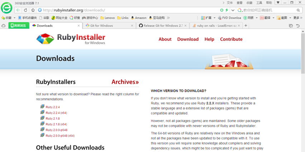This screenshot has width=305, height=152.
Task: Open the Contribute navigation link
Action: pos(231,39)
